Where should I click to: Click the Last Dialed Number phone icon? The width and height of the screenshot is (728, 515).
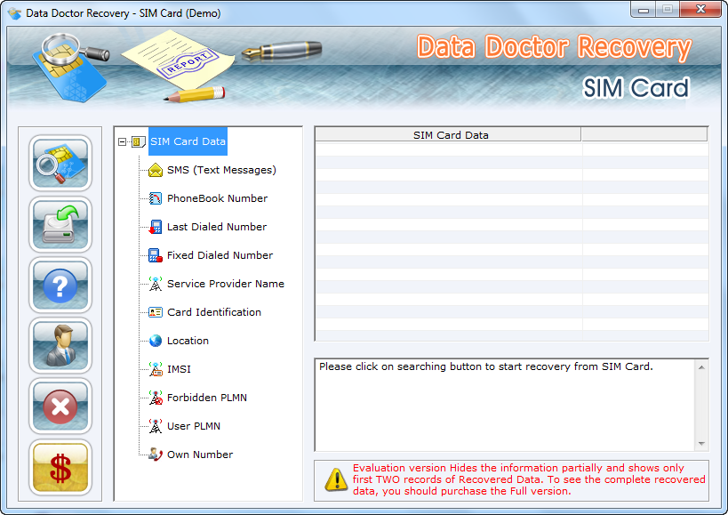[x=155, y=227]
